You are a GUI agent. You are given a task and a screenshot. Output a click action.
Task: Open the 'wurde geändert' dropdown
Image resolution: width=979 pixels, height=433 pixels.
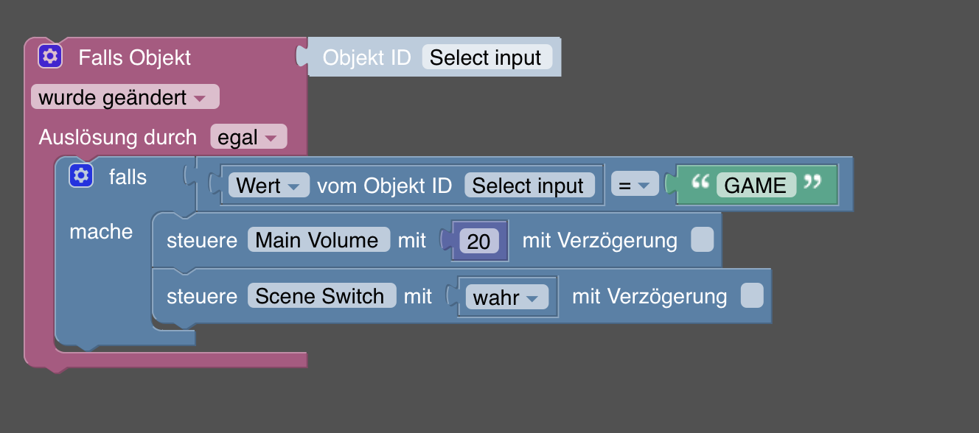[125, 97]
